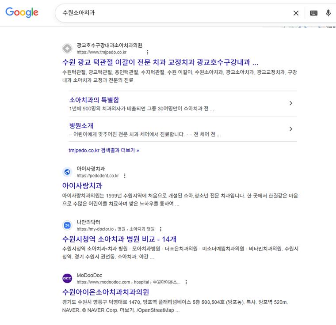
Task: Click the 아이사랑치과 site name above its URL
Action: (x=91, y=169)
